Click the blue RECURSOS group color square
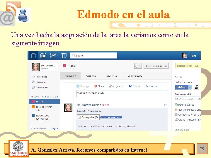211x158 pixels. (x=33, y=115)
